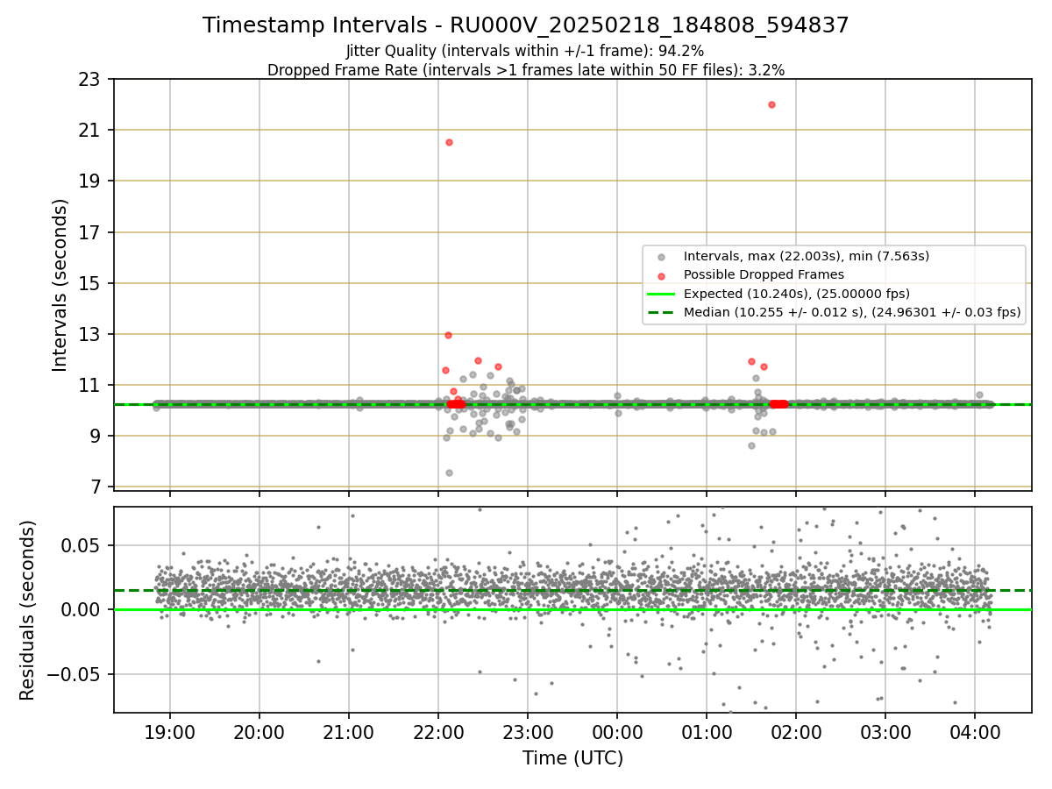Click legend entry "Intervals, max (22.003s), min (7.563s)"
Viewport: 1052px width, 789px height.
point(807,256)
